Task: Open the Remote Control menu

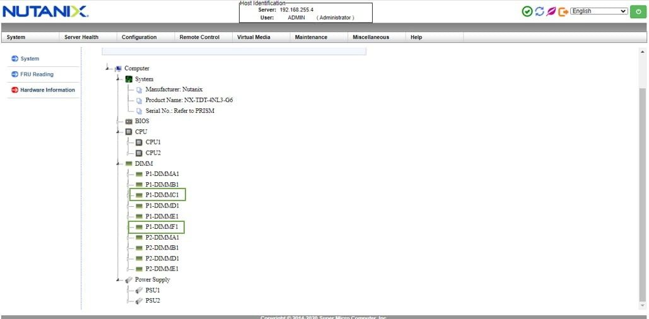Action: click(199, 37)
